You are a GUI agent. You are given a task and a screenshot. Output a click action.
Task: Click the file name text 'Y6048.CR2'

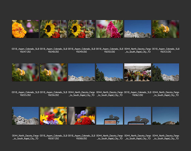[53, 52]
